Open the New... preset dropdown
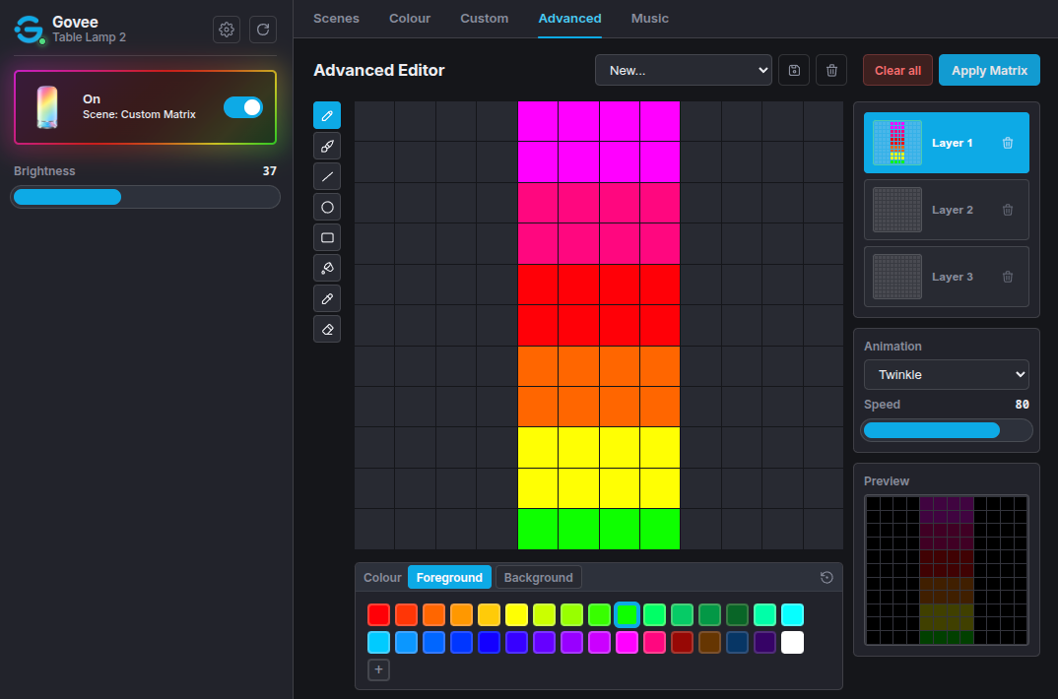1058x699 pixels. click(684, 70)
